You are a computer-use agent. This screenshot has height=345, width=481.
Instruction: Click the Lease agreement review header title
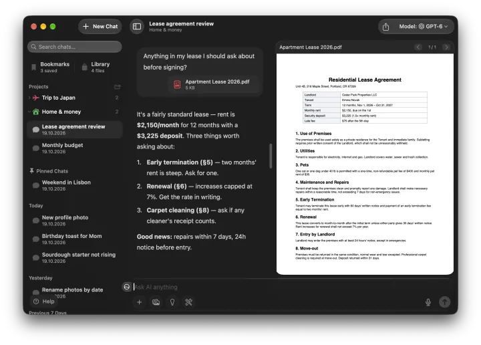pos(181,23)
